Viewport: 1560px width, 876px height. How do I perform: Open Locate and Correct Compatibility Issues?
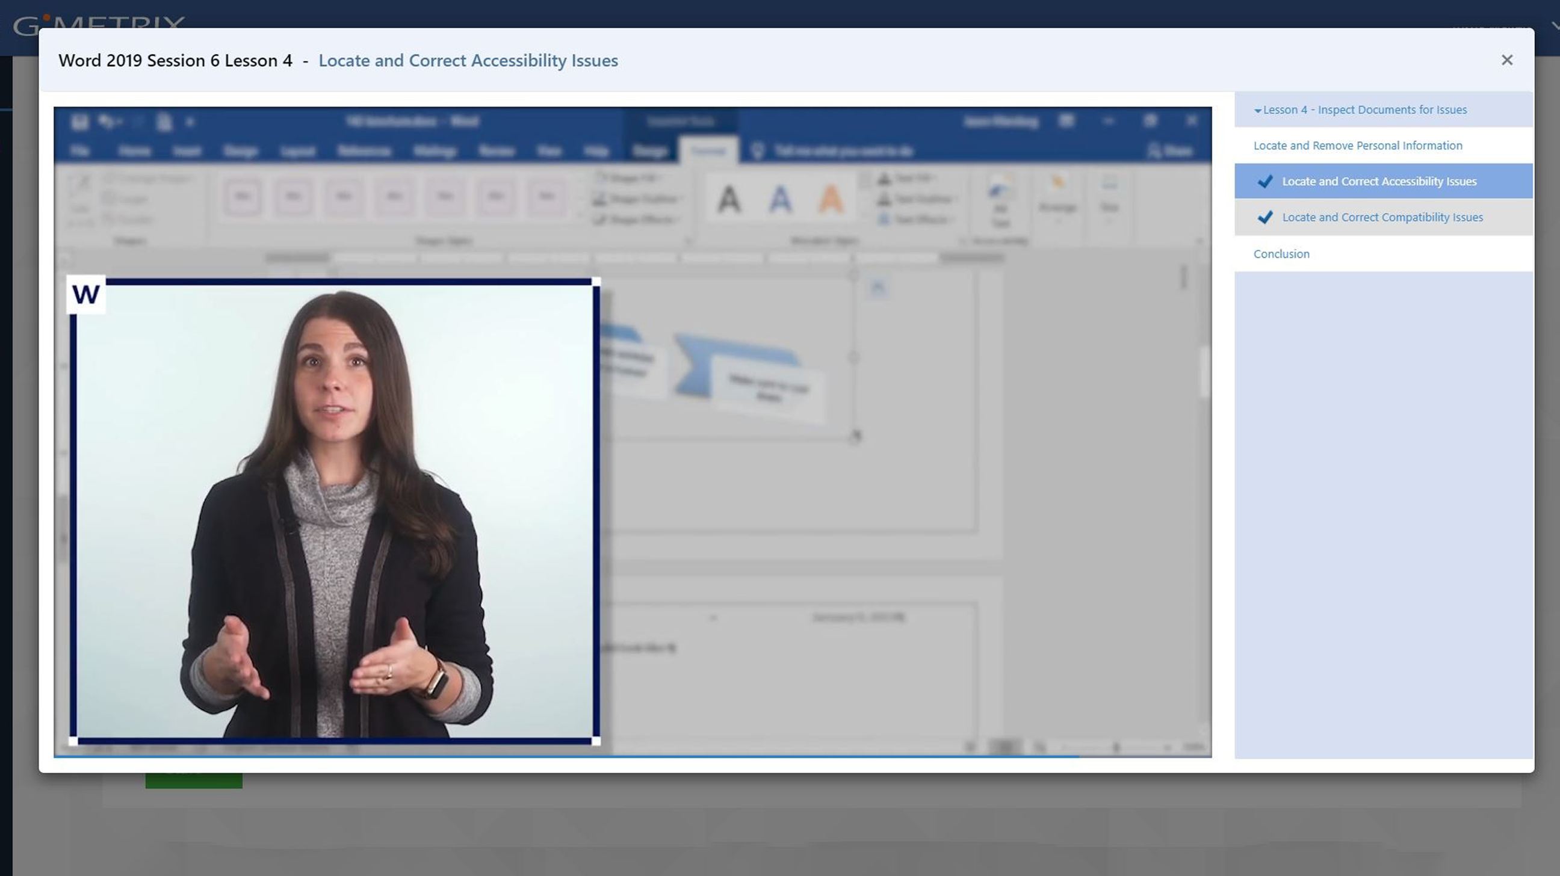point(1384,217)
